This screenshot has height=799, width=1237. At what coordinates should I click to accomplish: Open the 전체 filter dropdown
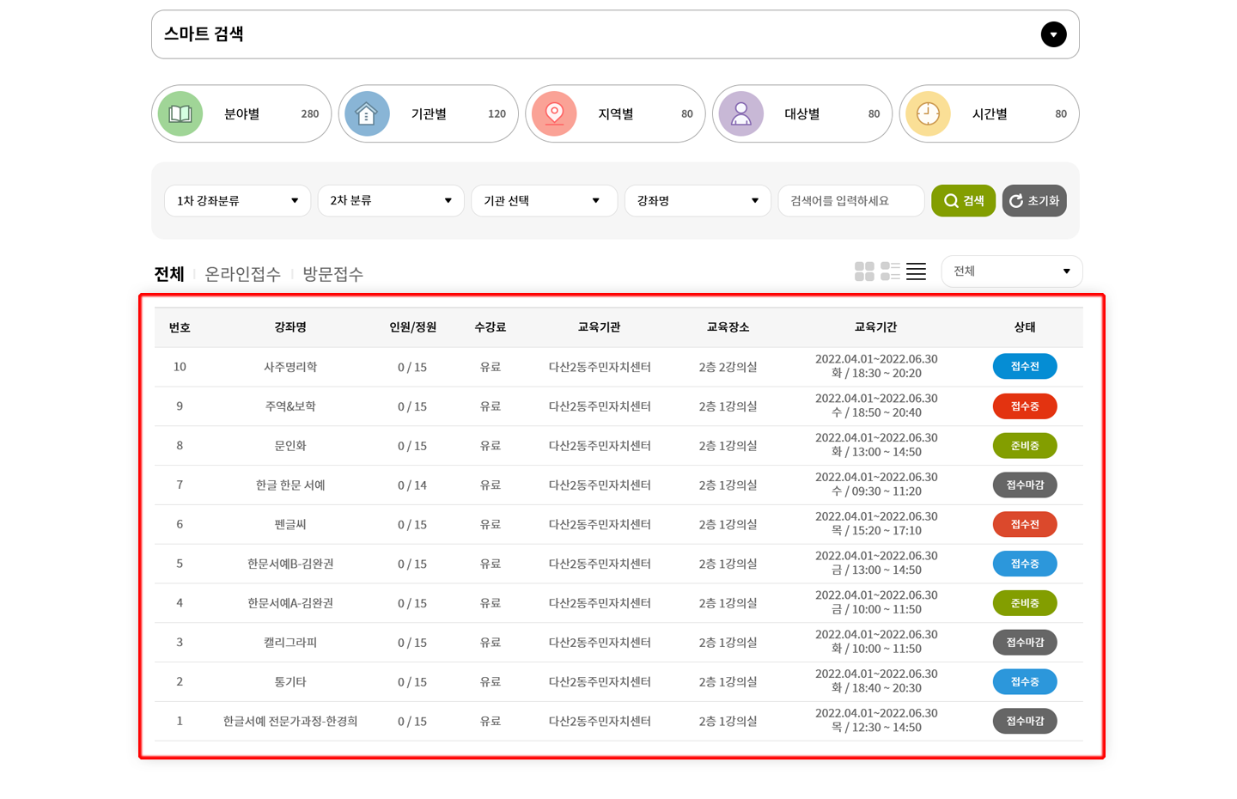1012,271
